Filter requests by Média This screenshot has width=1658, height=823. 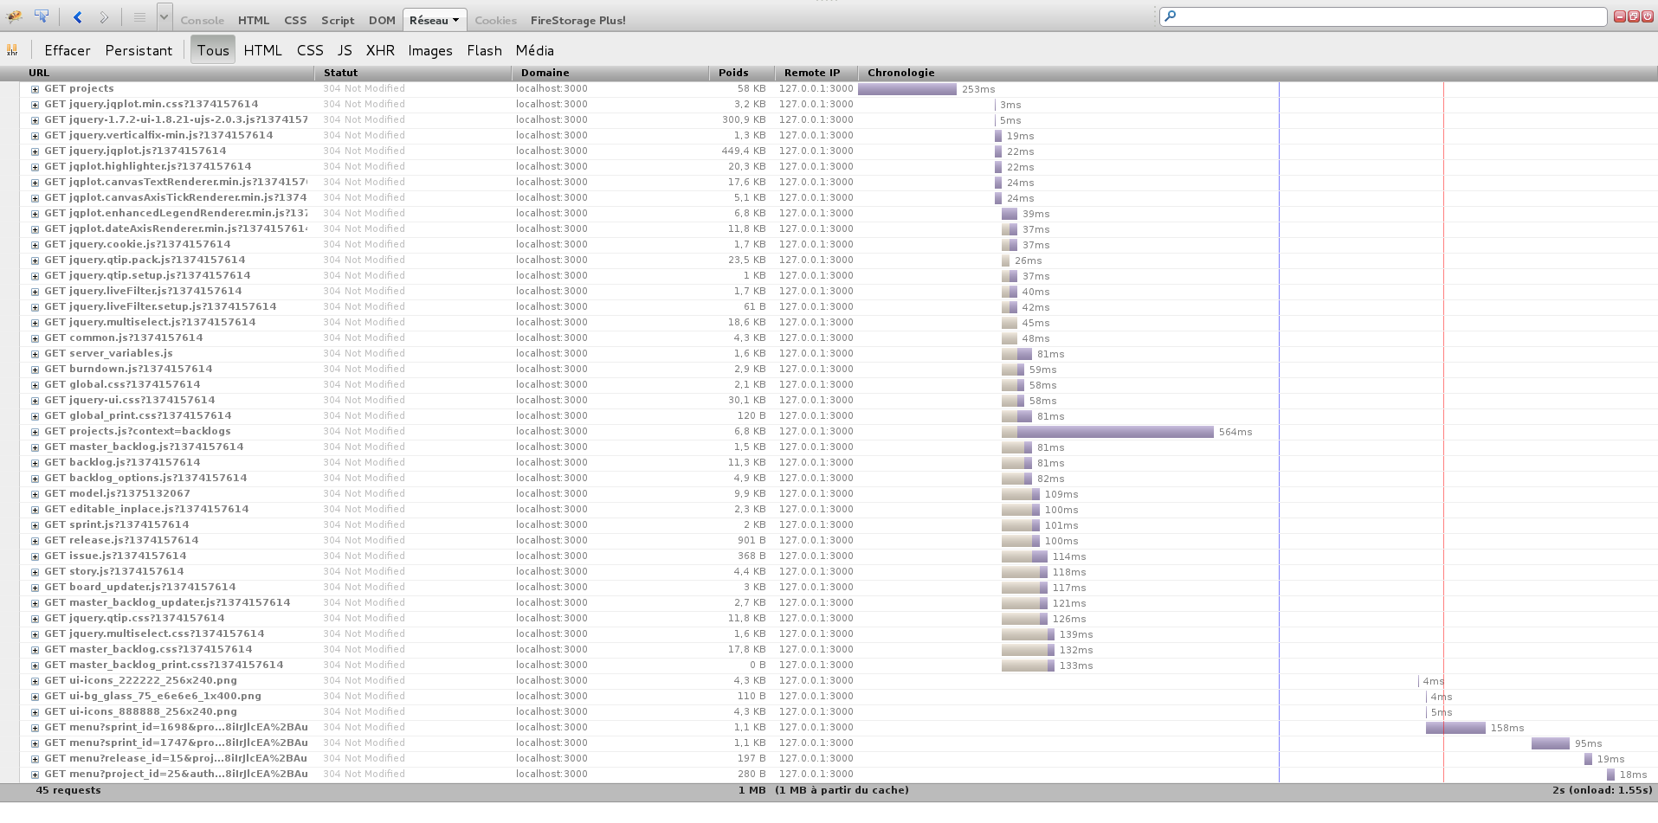534,50
